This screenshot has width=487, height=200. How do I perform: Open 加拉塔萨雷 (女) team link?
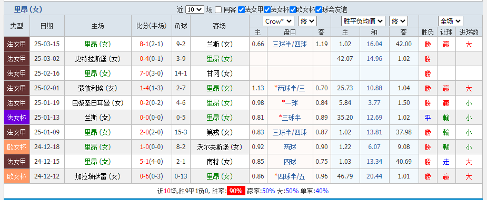[97, 177]
